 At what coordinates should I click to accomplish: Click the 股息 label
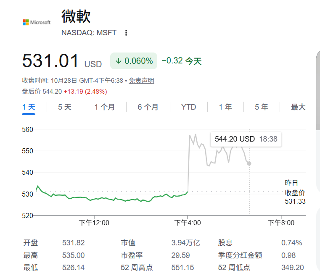(x=225, y=243)
